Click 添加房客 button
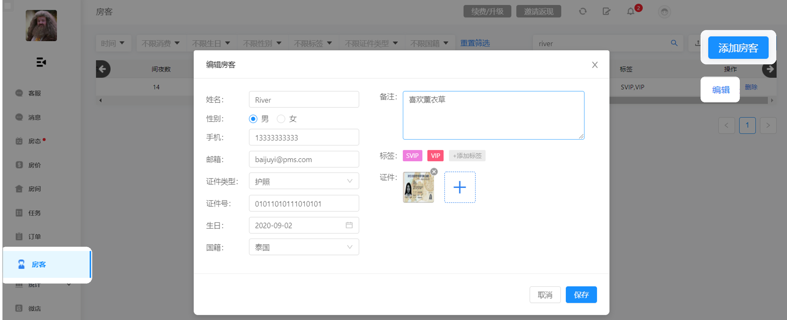 coord(738,48)
